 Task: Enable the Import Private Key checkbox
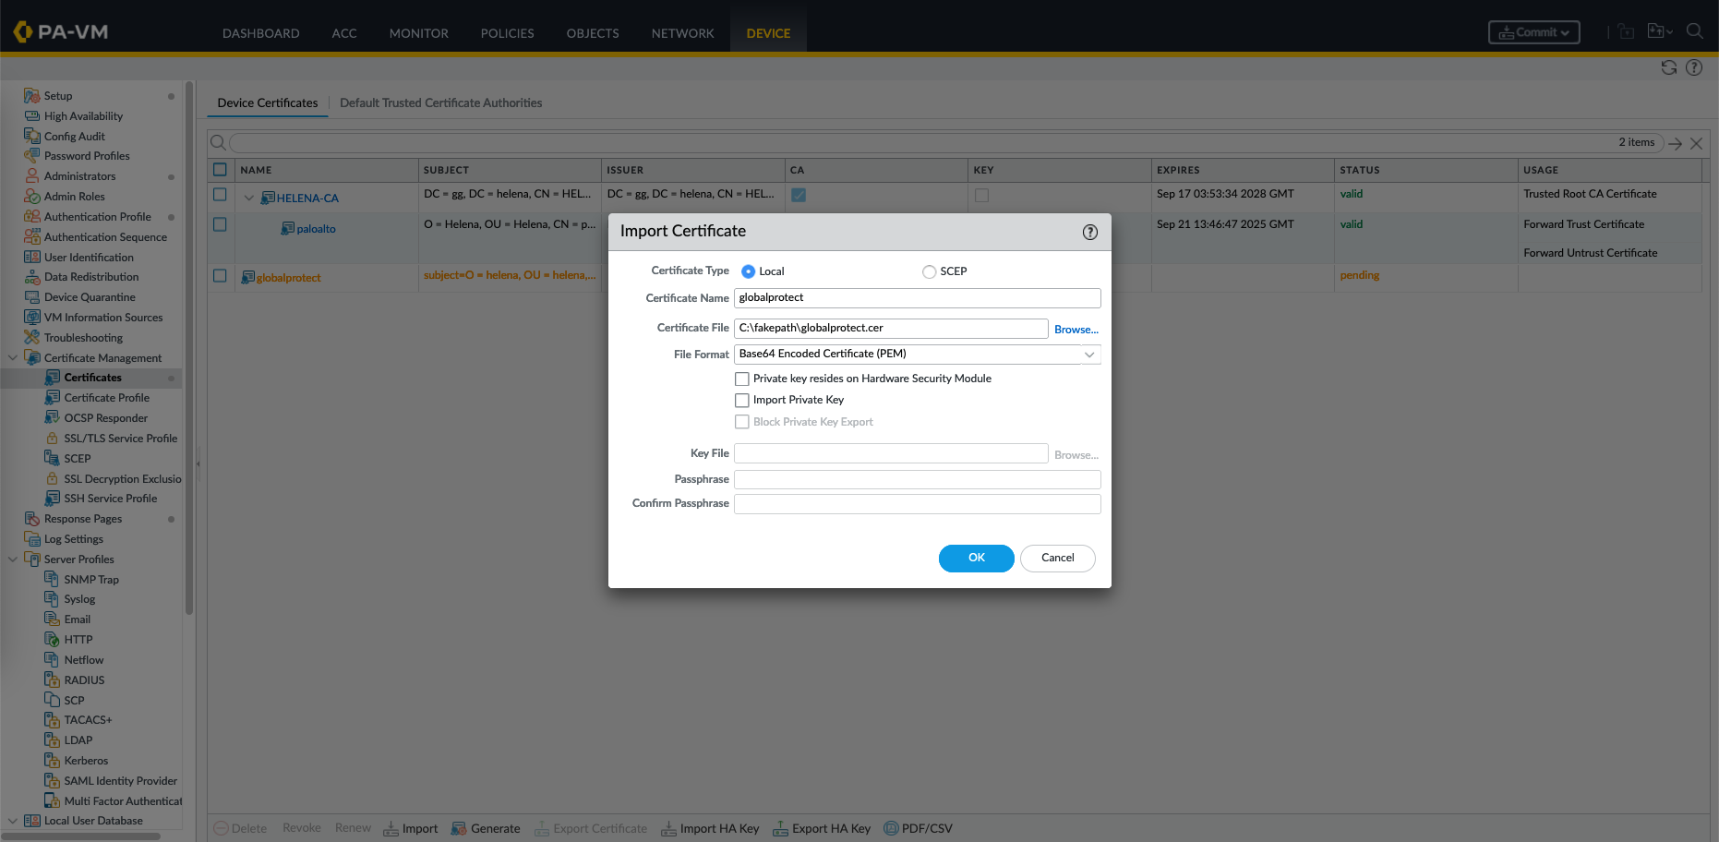tap(742, 401)
